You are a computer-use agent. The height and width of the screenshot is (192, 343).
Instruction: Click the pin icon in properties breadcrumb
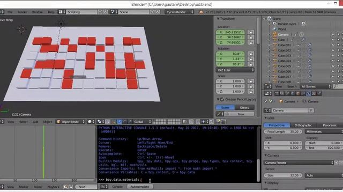tap(266, 101)
